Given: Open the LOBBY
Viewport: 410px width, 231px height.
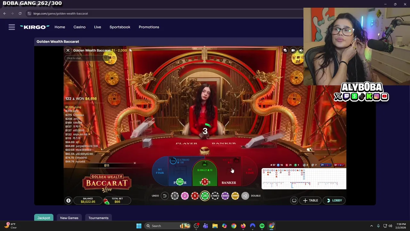Looking at the screenshot, I should pyautogui.click(x=334, y=201).
